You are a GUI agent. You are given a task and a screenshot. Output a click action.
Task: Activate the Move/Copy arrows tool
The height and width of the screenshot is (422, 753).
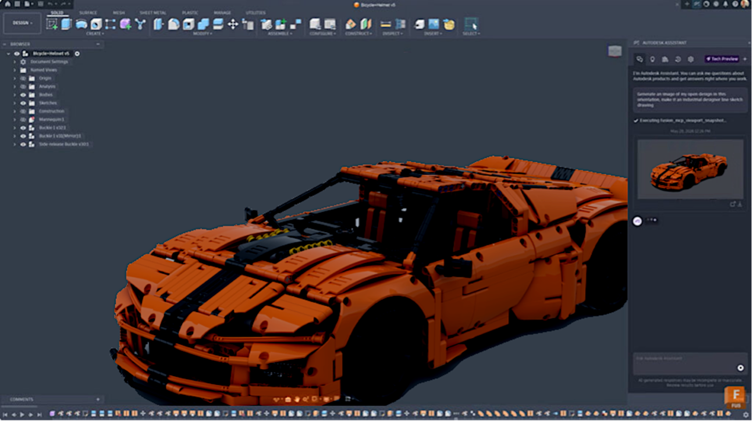click(233, 24)
